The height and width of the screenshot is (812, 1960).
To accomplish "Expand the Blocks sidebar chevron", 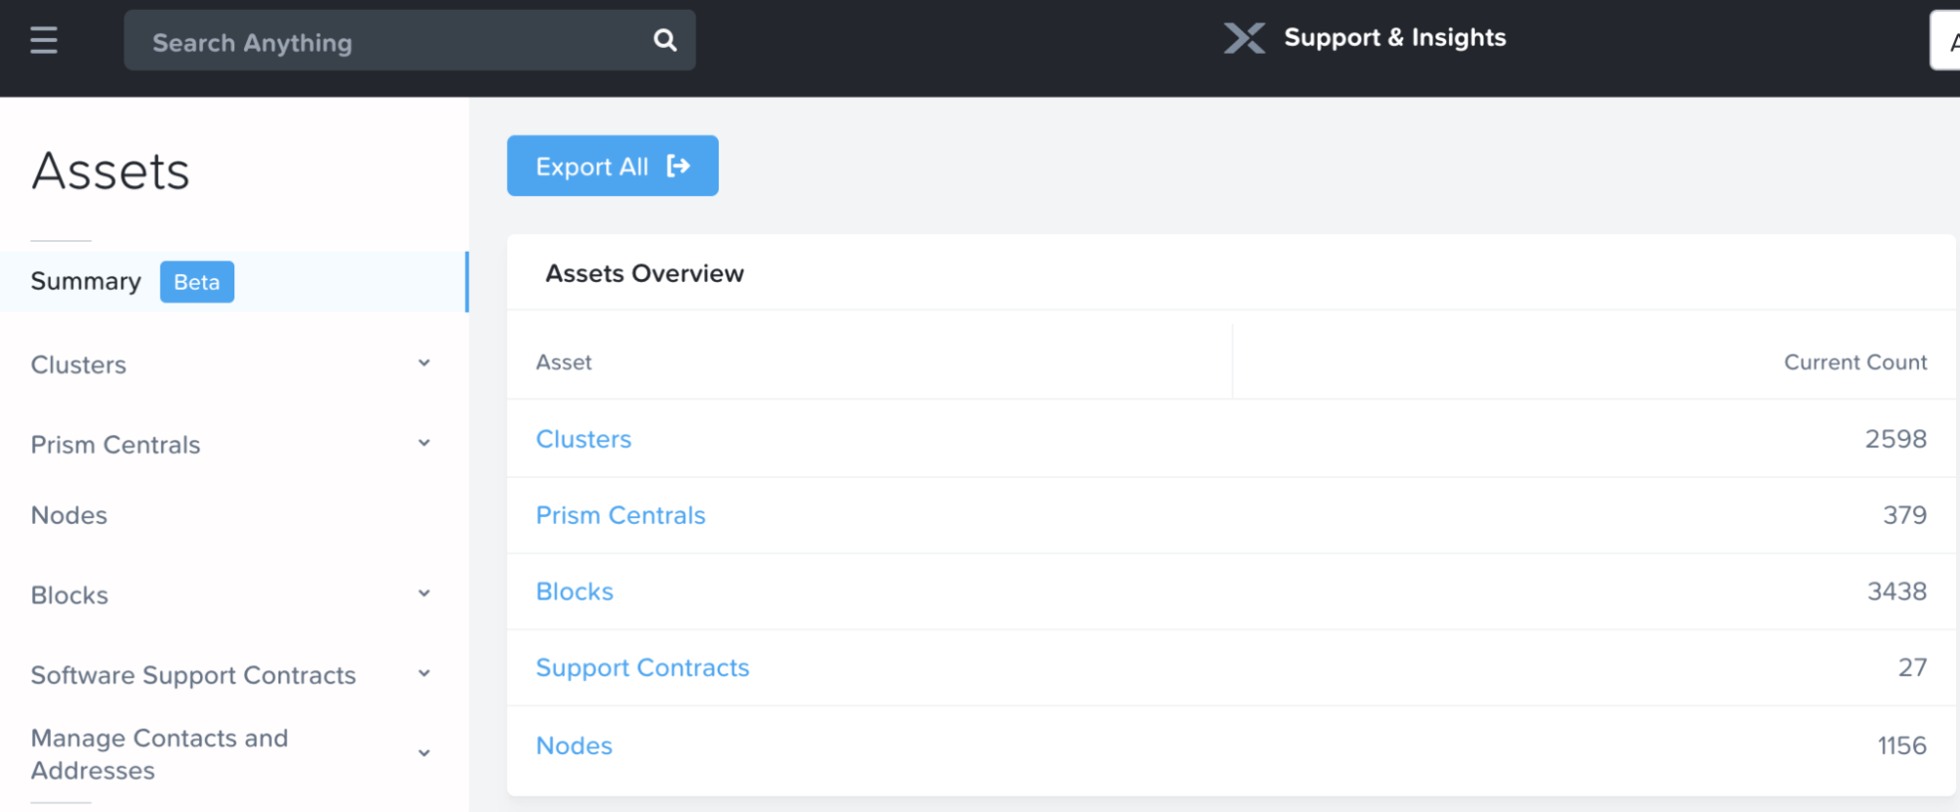I will [424, 594].
